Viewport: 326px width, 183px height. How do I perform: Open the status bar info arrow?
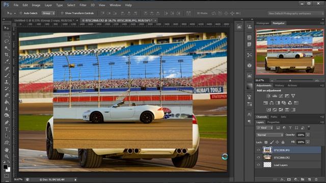pyautogui.click(x=75, y=179)
